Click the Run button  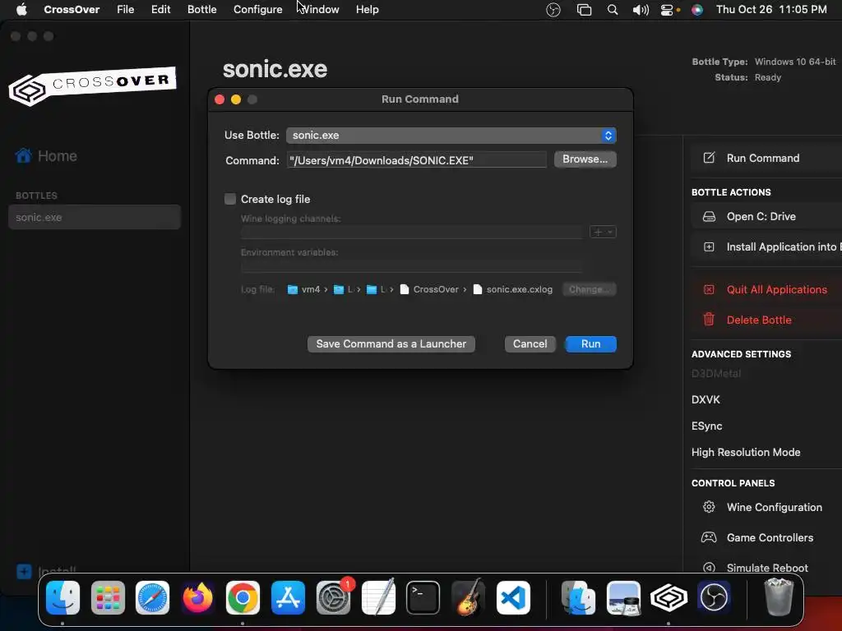590,344
